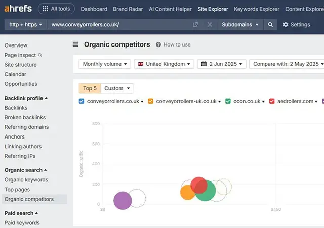This screenshot has height=228, width=324.
Task: Open the http + https protocol dropdown
Action: 25,25
